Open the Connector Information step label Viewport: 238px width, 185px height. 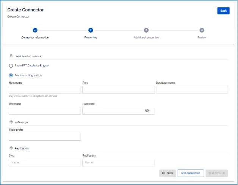pos(35,38)
